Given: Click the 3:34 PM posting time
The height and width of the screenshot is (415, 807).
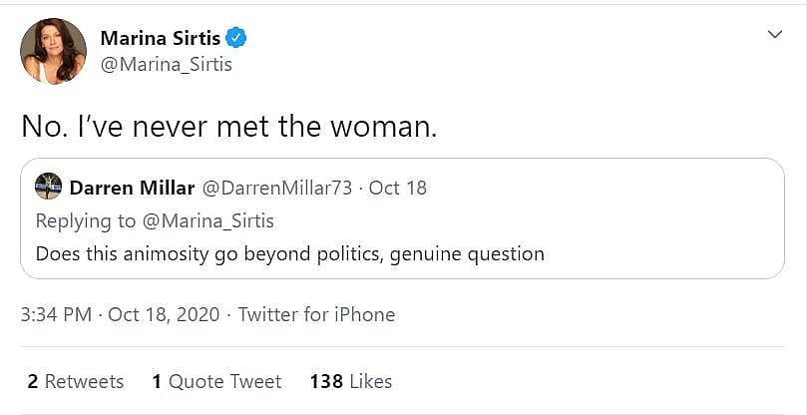Looking at the screenshot, I should (56, 314).
